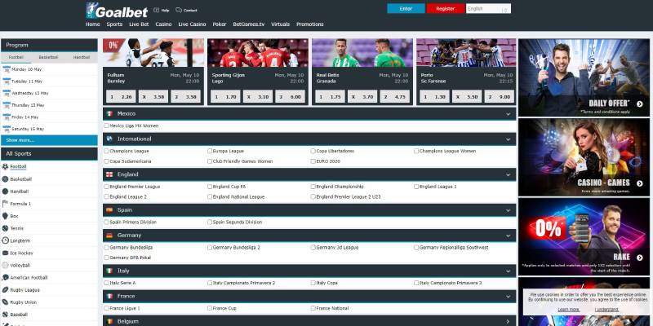Click calendar icon for Monday 10 May

pos(7,69)
